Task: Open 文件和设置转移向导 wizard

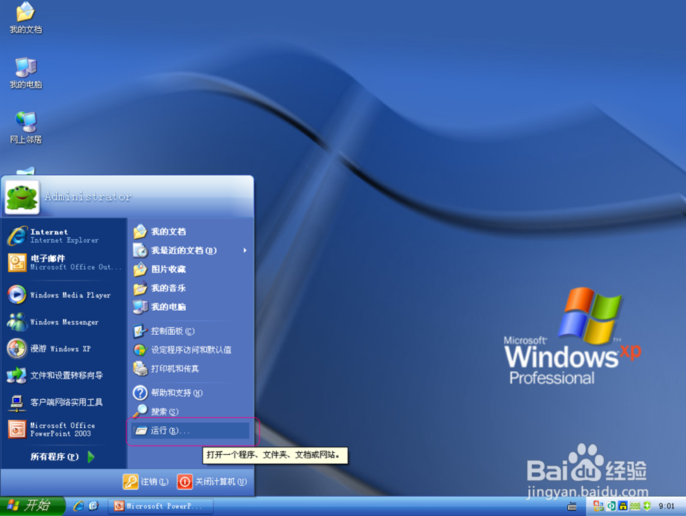Action: (x=64, y=375)
